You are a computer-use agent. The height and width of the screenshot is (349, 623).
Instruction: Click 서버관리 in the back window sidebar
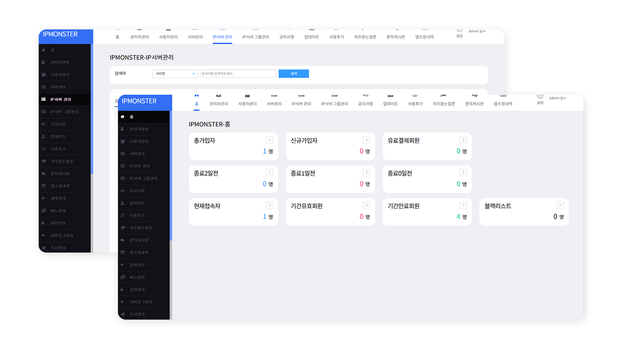pos(65,87)
